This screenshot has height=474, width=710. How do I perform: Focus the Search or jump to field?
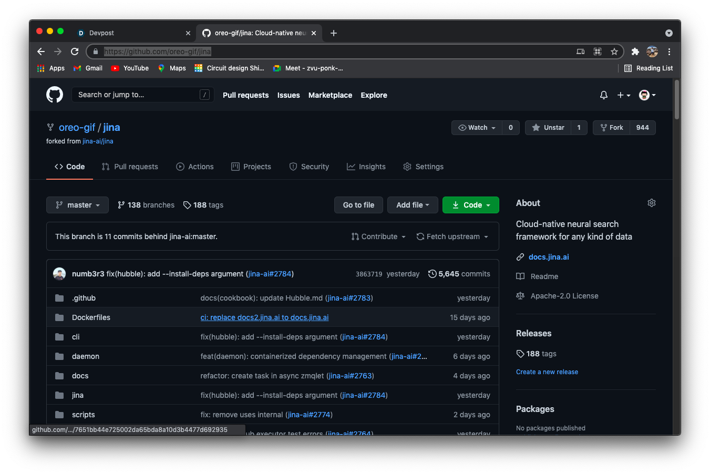(x=142, y=95)
